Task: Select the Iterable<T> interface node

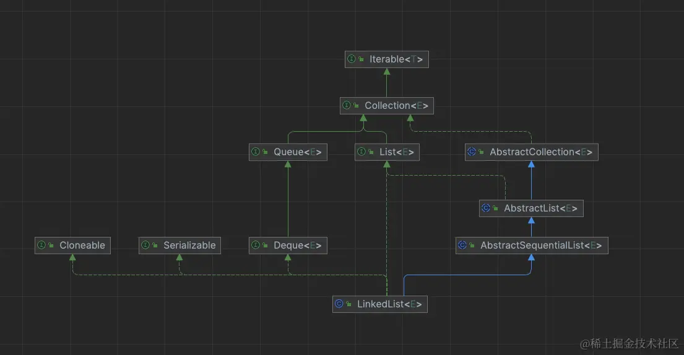Action: 386,59
